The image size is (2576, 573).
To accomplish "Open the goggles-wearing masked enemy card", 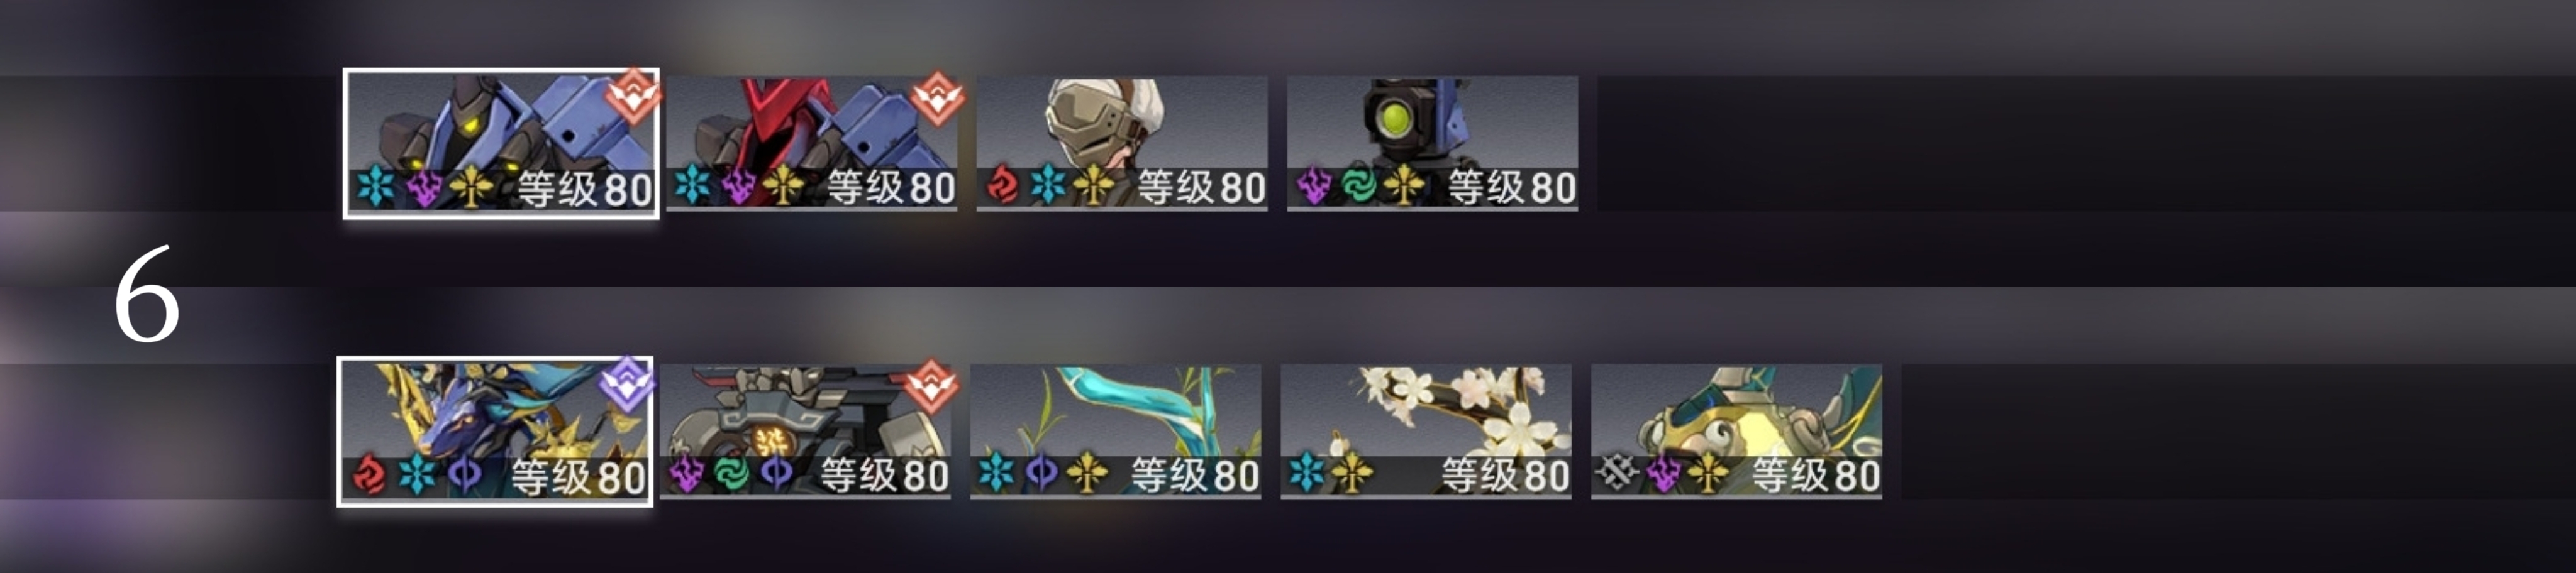I will click(1122, 143).
